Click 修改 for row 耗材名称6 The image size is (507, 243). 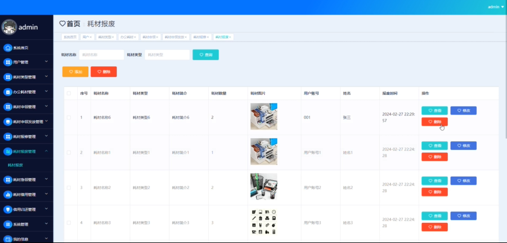click(463, 111)
